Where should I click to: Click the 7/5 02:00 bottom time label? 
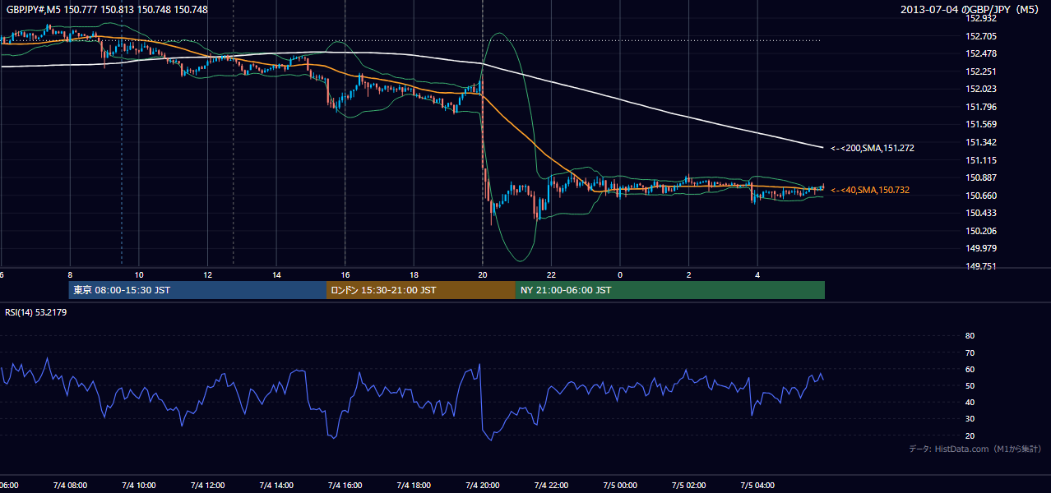click(688, 486)
